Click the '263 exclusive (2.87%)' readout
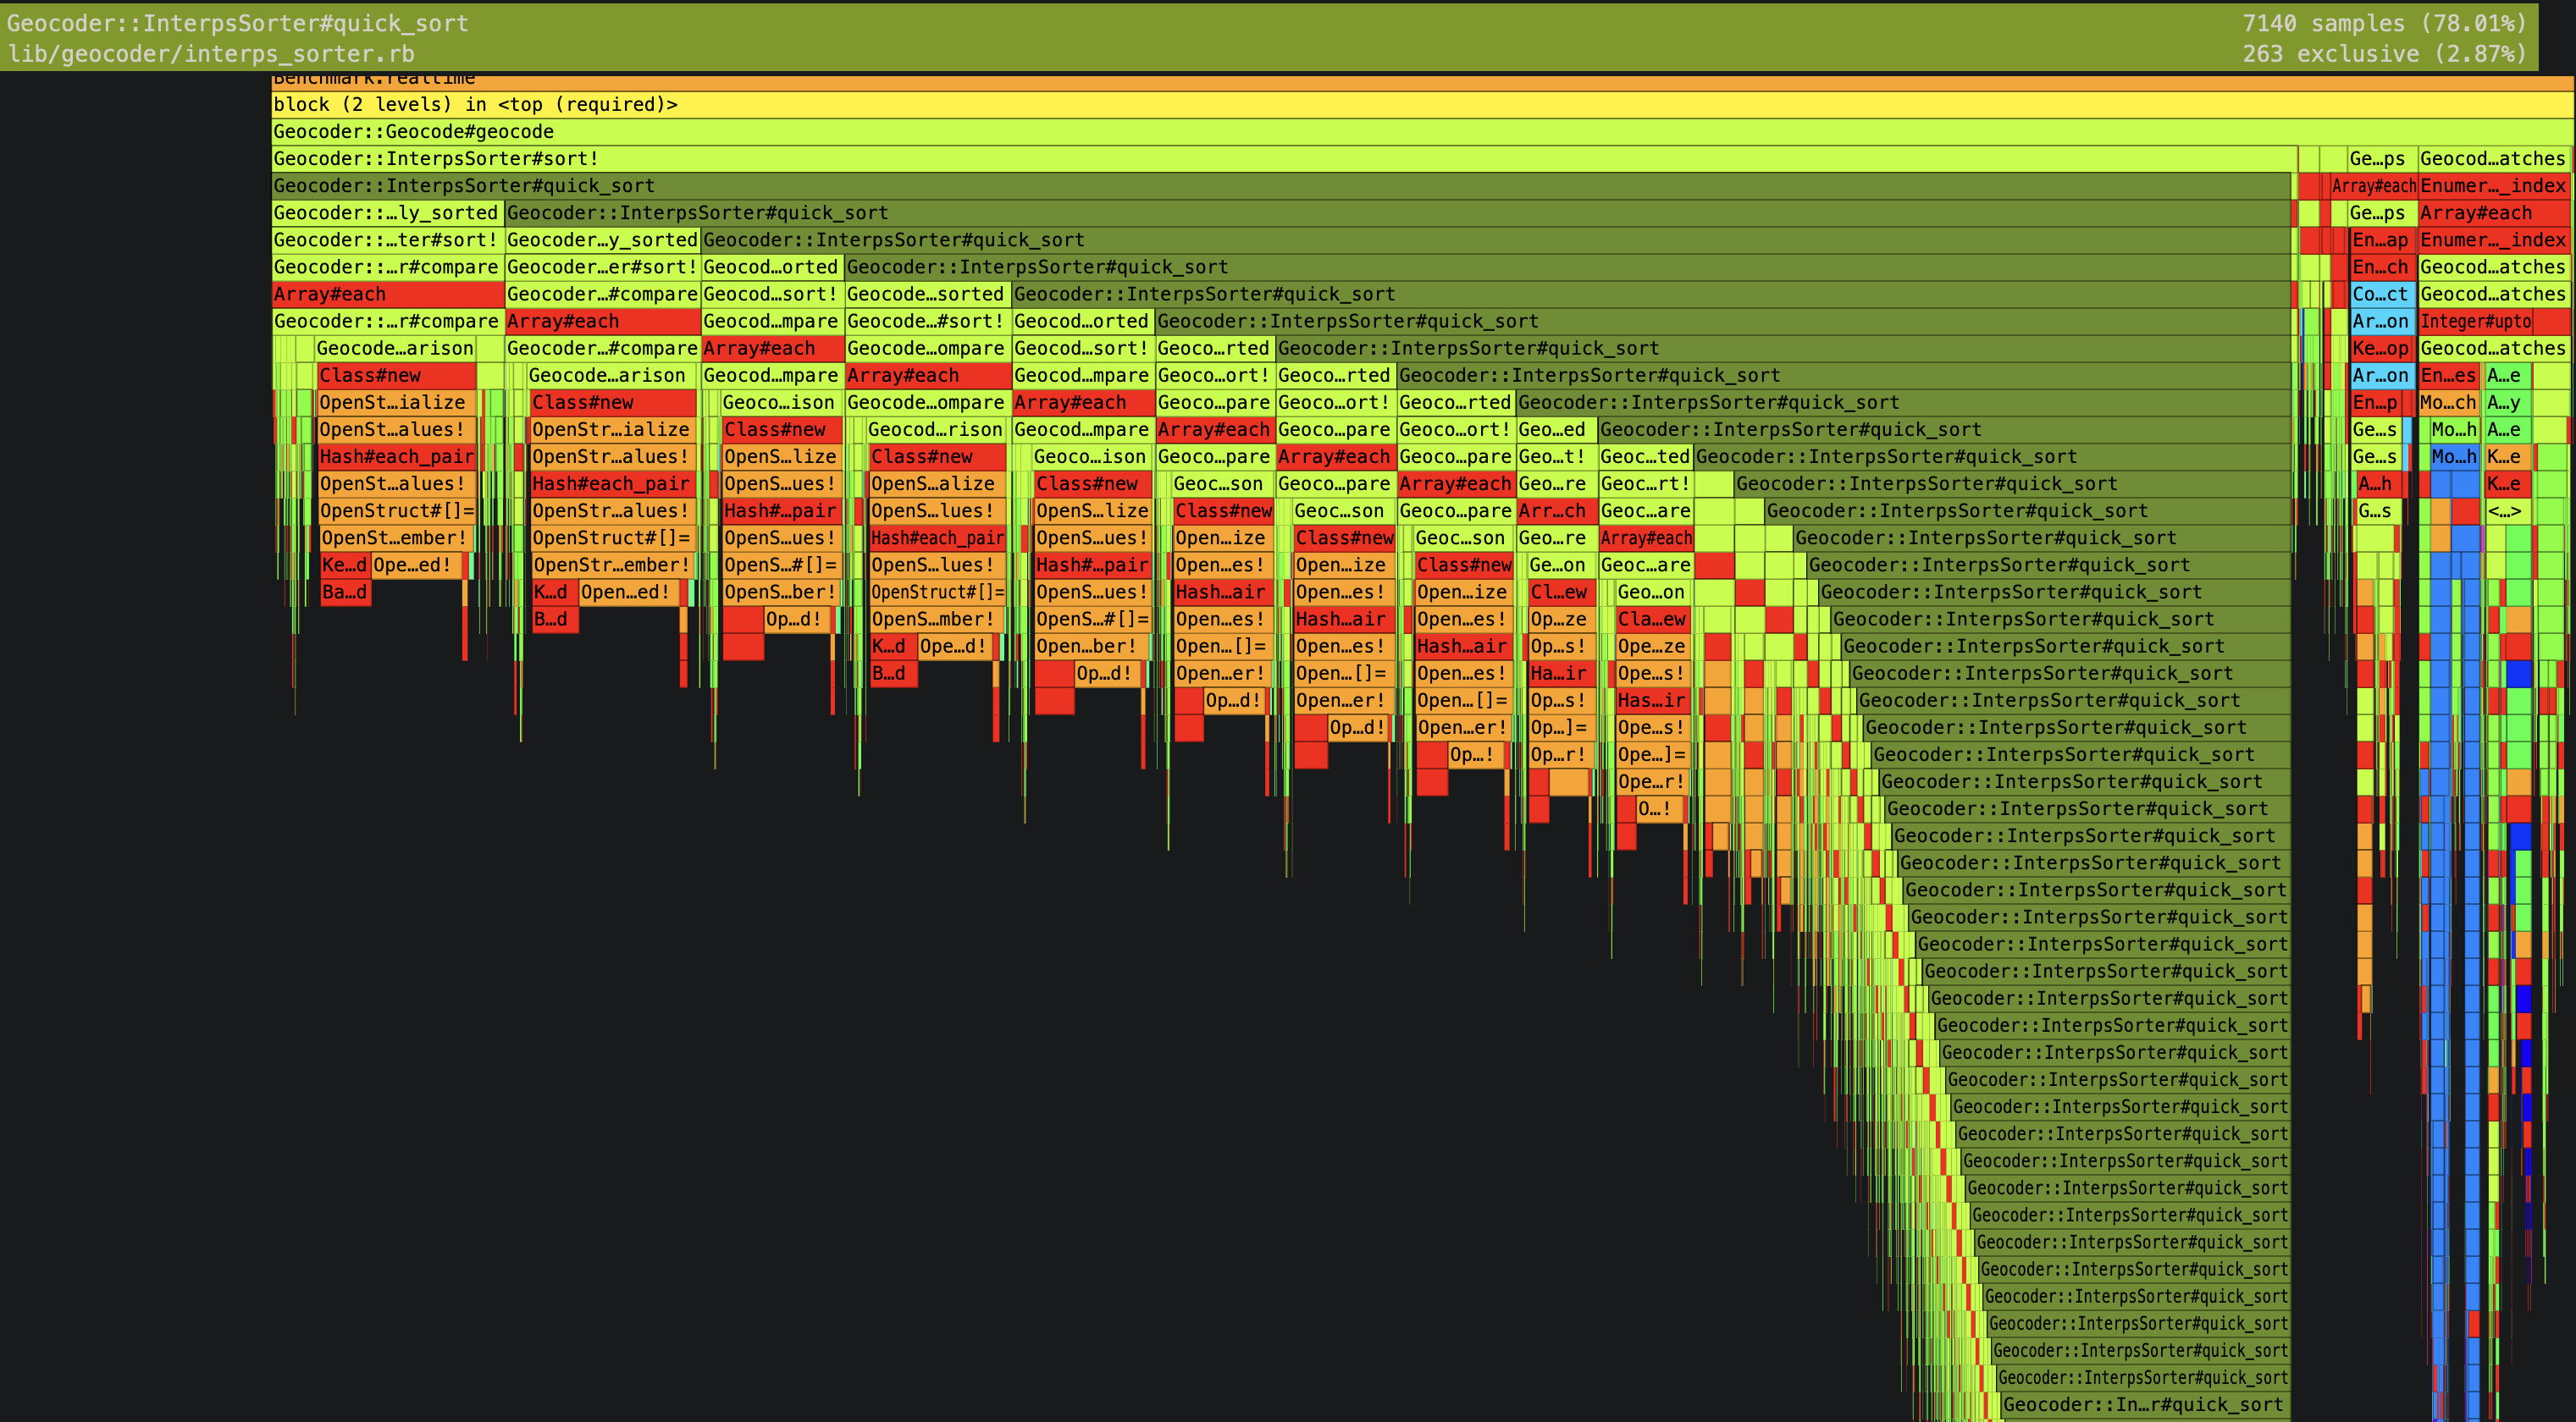2576x1422 pixels. click(2384, 54)
